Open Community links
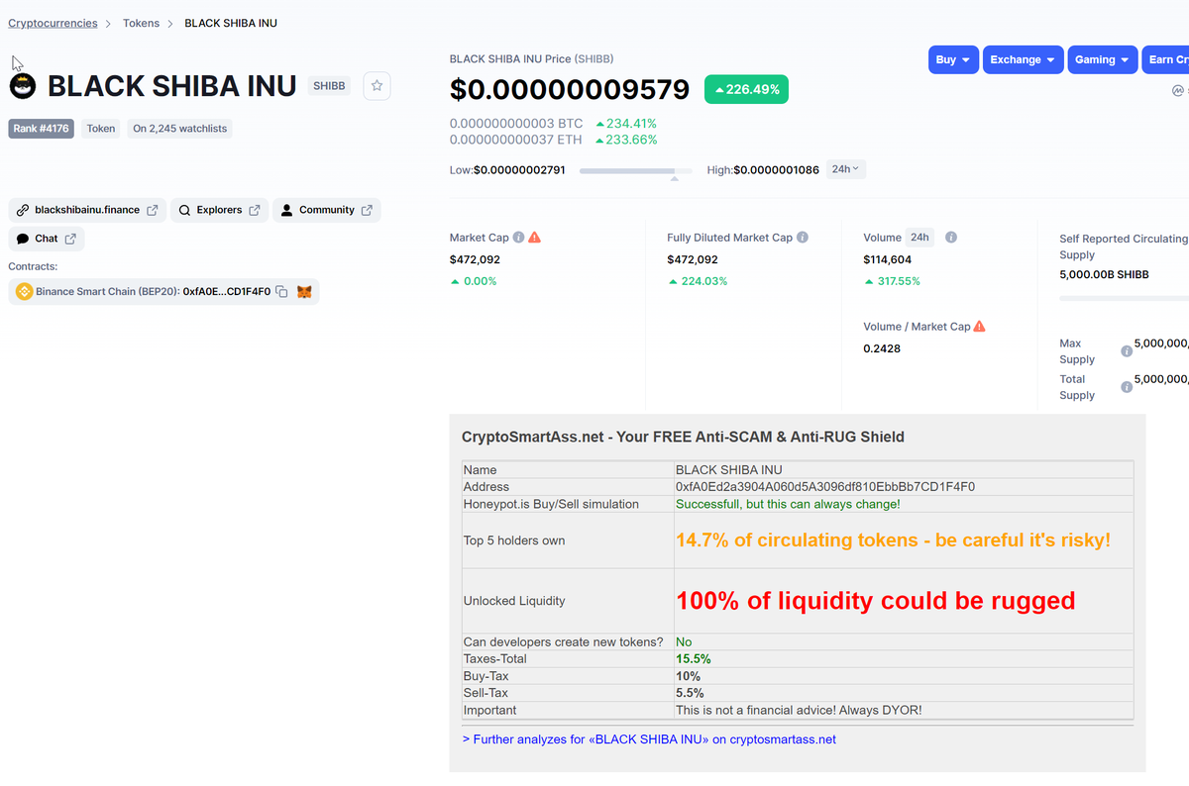 (326, 210)
